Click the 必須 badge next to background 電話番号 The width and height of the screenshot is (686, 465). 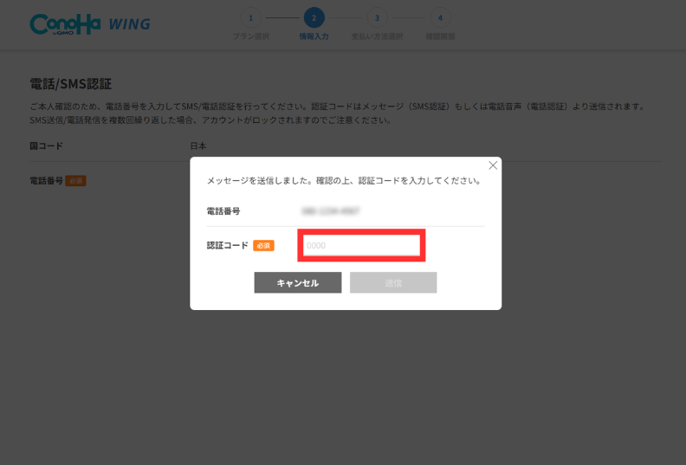pyautogui.click(x=75, y=181)
